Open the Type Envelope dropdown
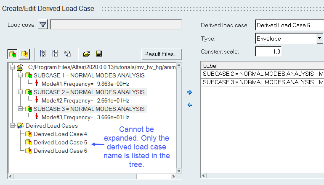This screenshot has height=185, width=324. pyautogui.click(x=319, y=39)
